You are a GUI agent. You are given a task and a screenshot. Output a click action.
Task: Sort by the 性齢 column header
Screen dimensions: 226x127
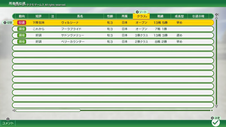point(110,16)
